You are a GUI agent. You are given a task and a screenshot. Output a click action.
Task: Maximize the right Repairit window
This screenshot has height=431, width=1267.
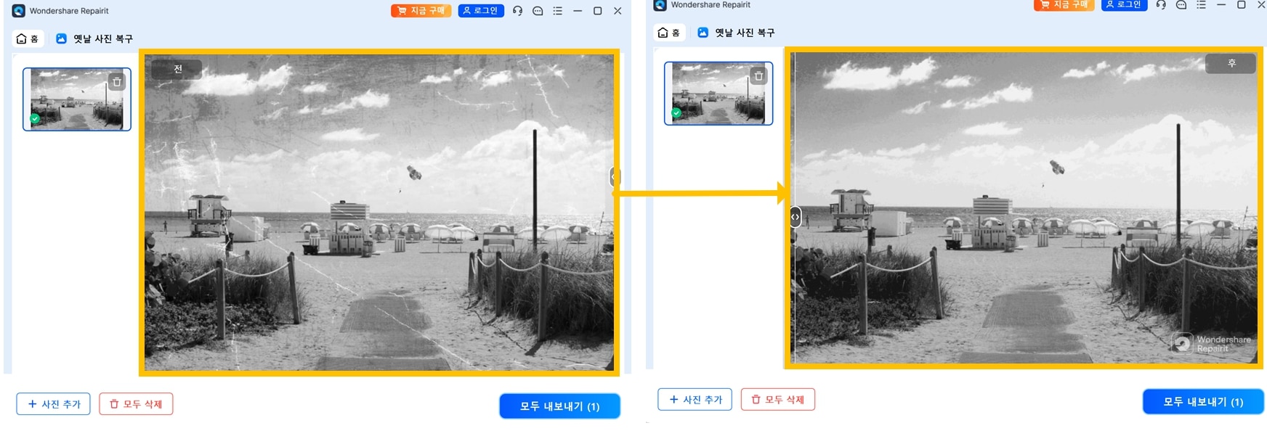tap(1242, 4)
